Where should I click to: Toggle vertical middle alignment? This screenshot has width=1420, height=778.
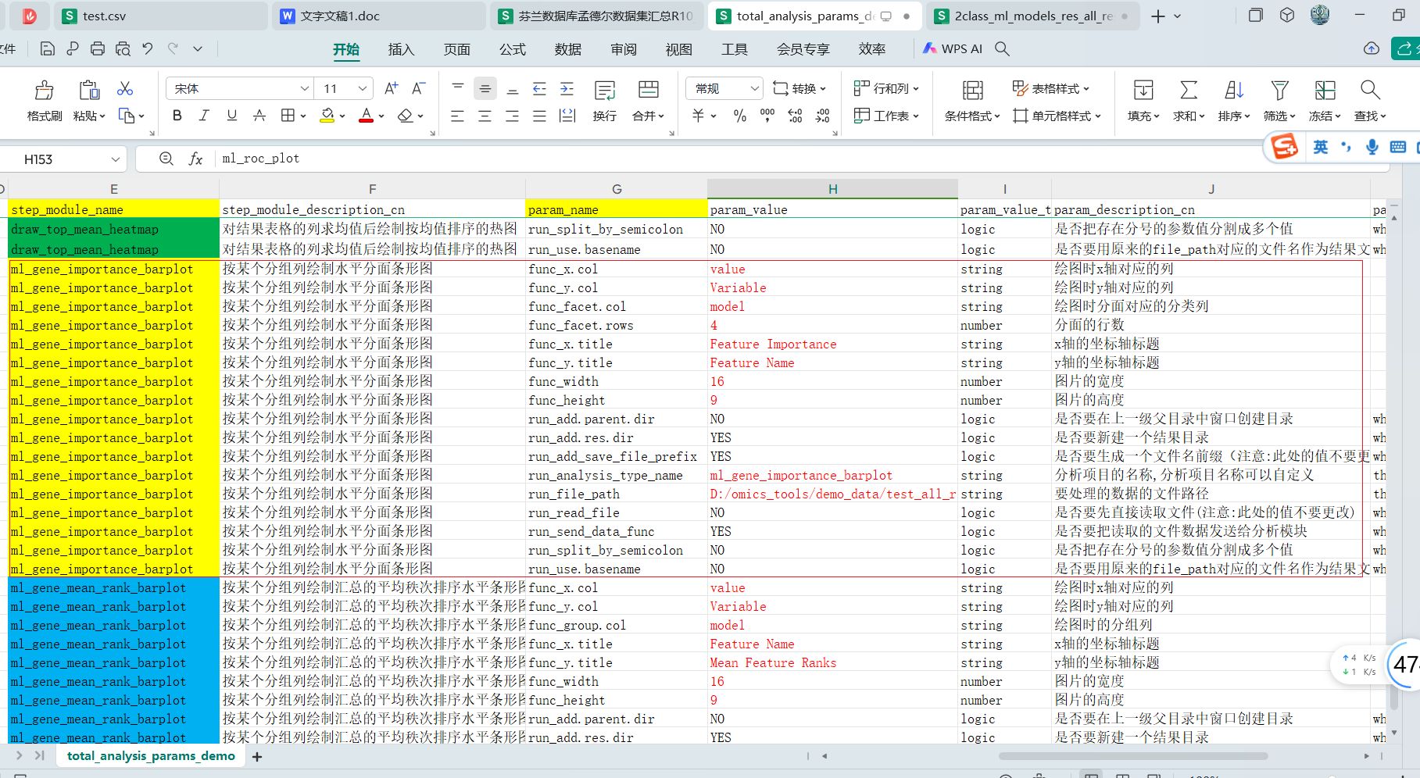coord(485,88)
